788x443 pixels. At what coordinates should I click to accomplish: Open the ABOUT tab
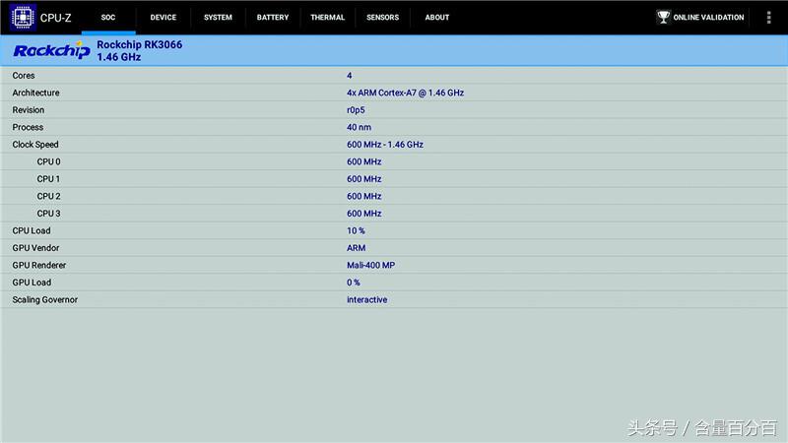tap(437, 17)
